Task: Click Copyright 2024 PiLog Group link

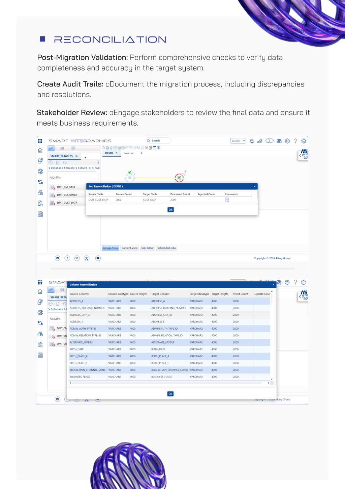Action: (272, 258)
